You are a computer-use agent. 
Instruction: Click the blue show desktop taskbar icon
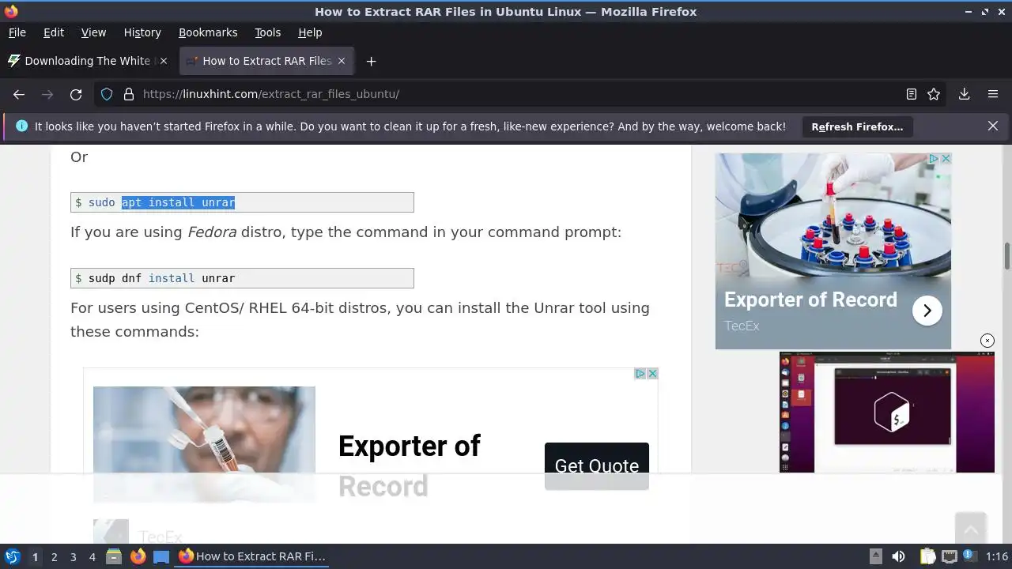tap(161, 556)
